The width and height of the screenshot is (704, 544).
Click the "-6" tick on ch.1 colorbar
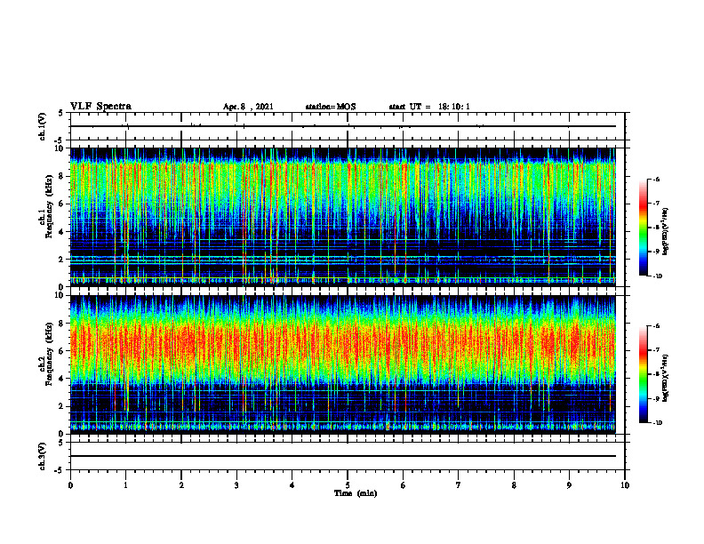[x=656, y=180]
